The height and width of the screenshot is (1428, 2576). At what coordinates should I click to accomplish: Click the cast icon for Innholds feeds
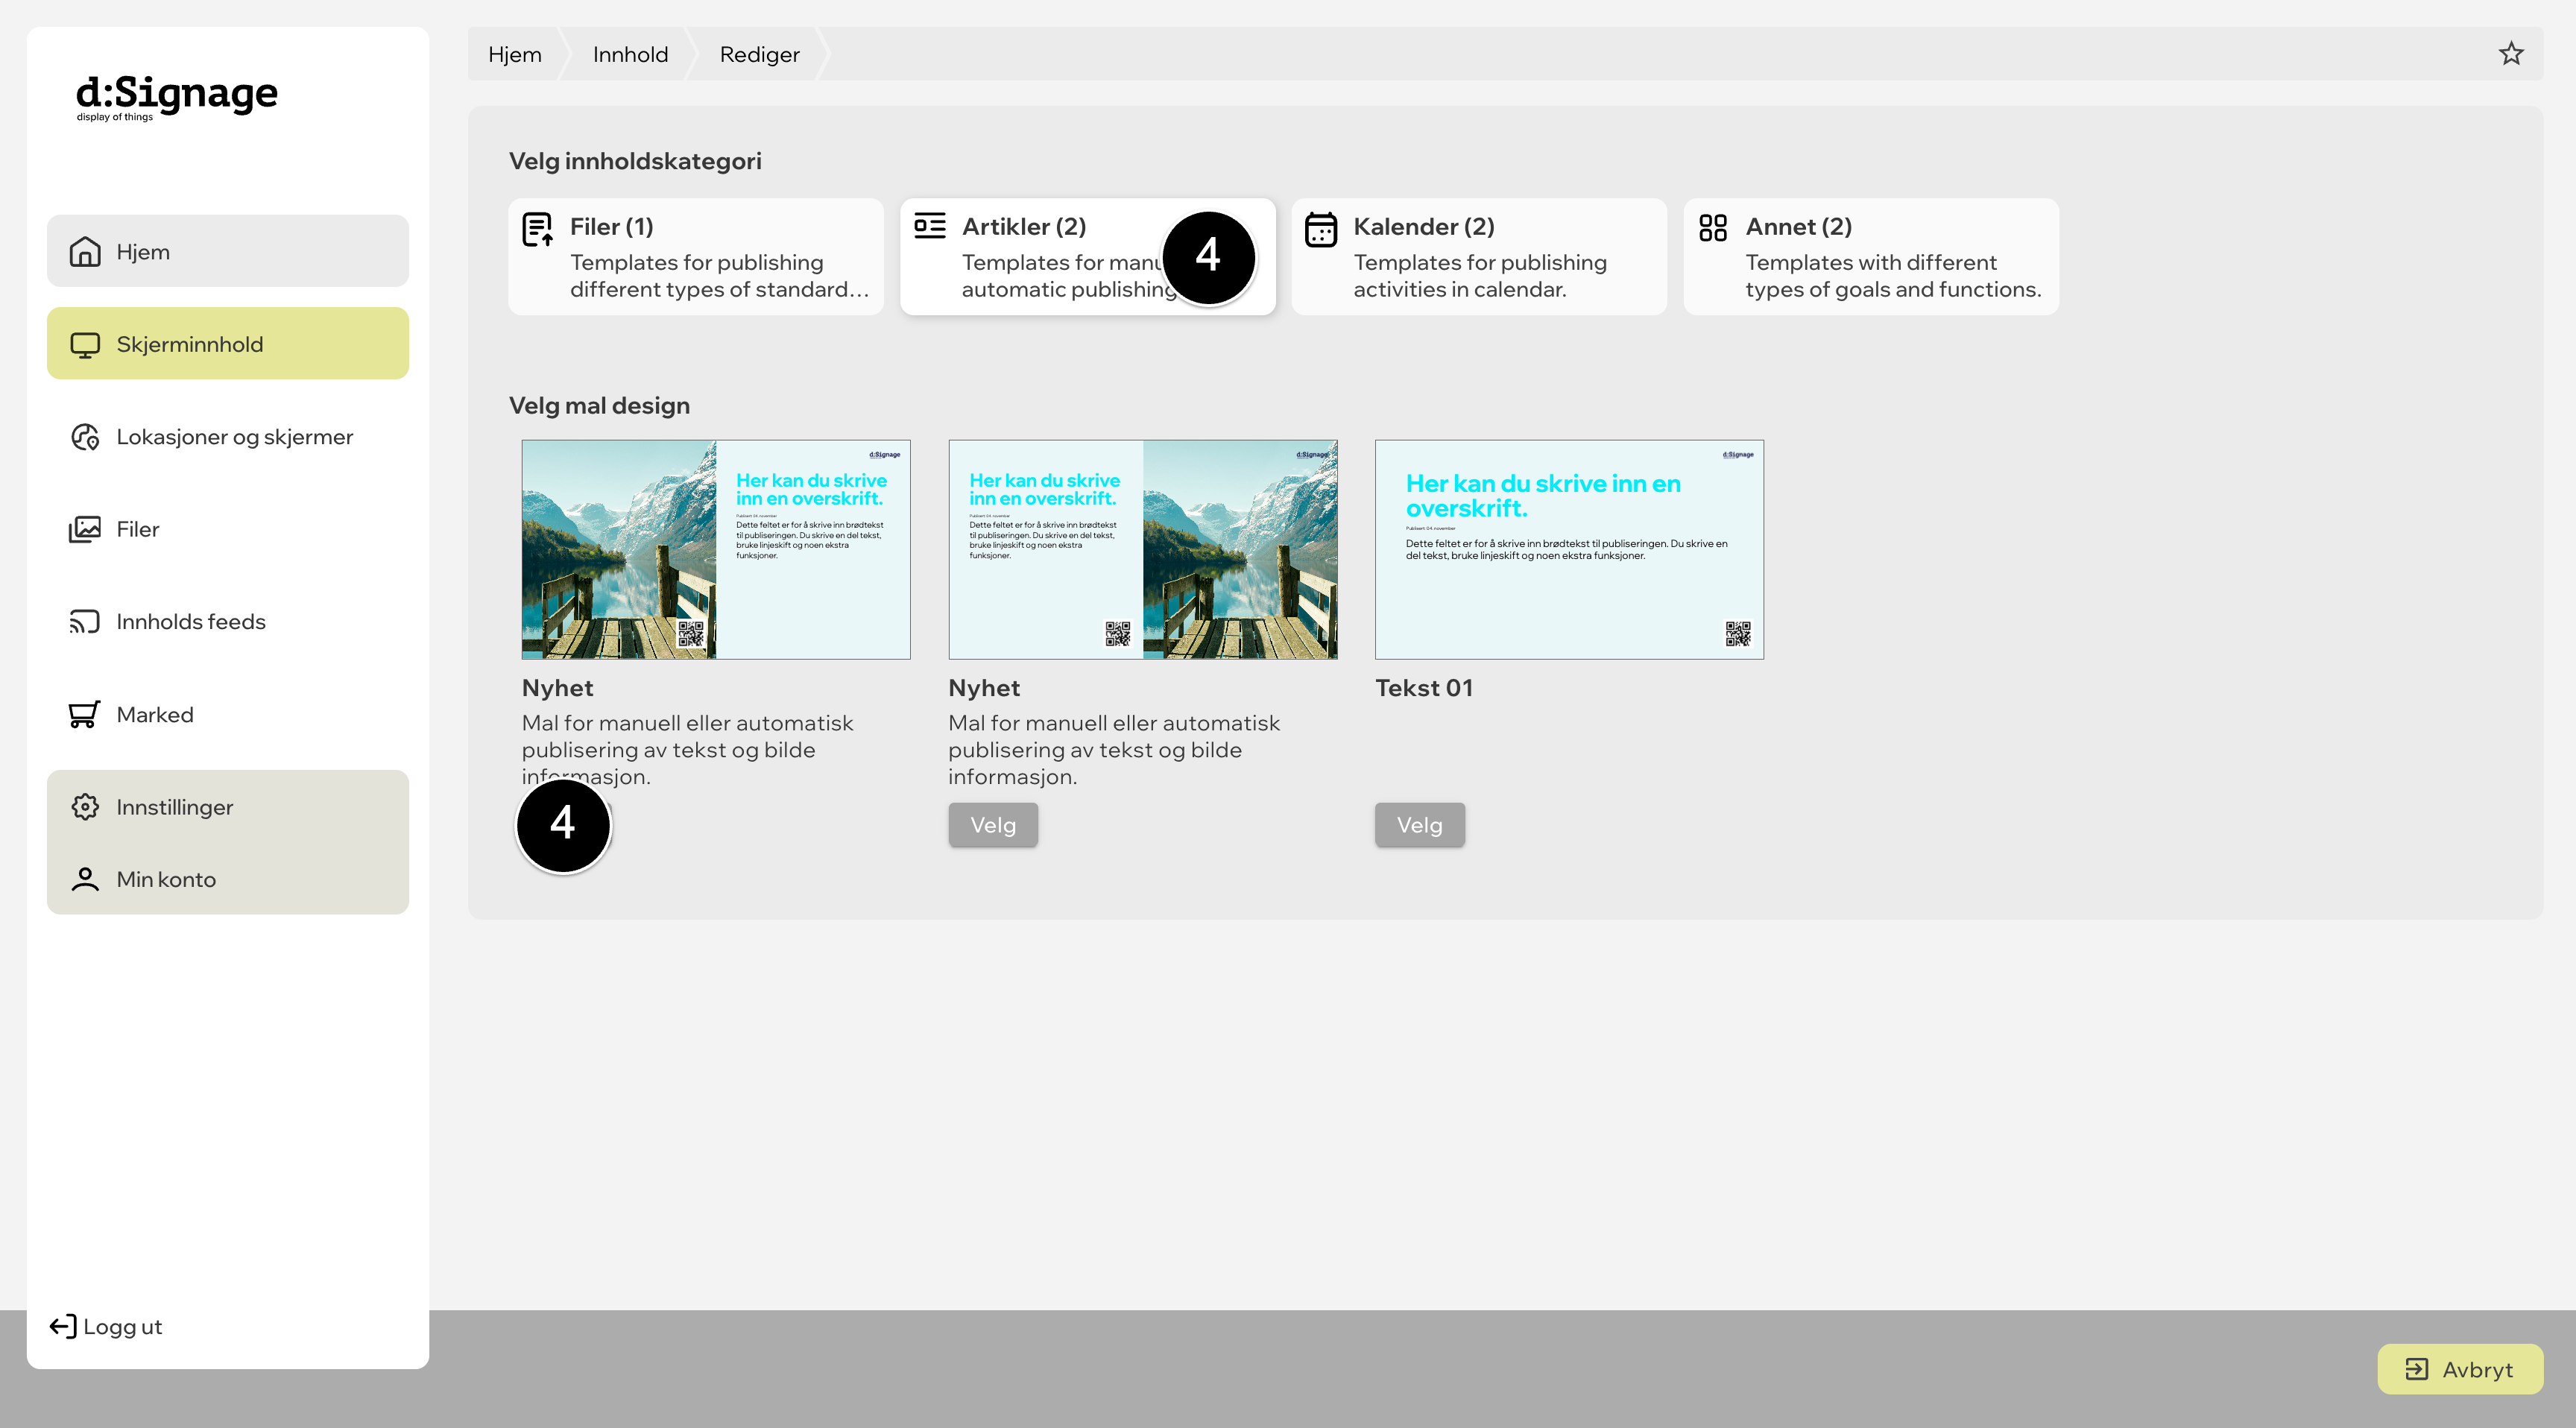click(85, 622)
